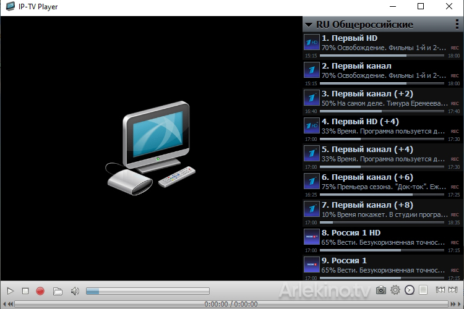Click REC on the 1. Первый HD row
This screenshot has height=309, width=464.
(x=455, y=48)
